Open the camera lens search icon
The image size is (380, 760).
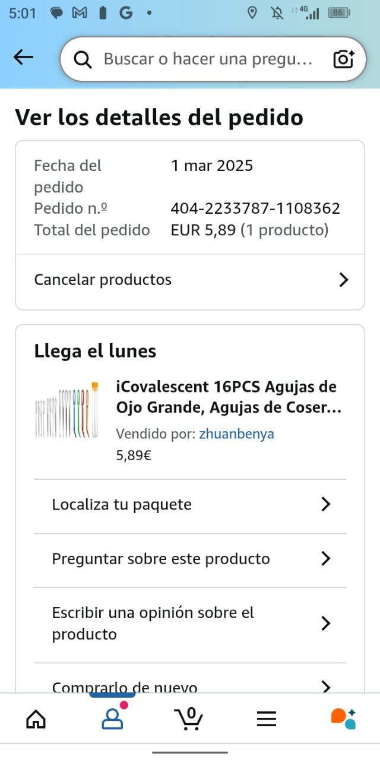click(x=343, y=59)
